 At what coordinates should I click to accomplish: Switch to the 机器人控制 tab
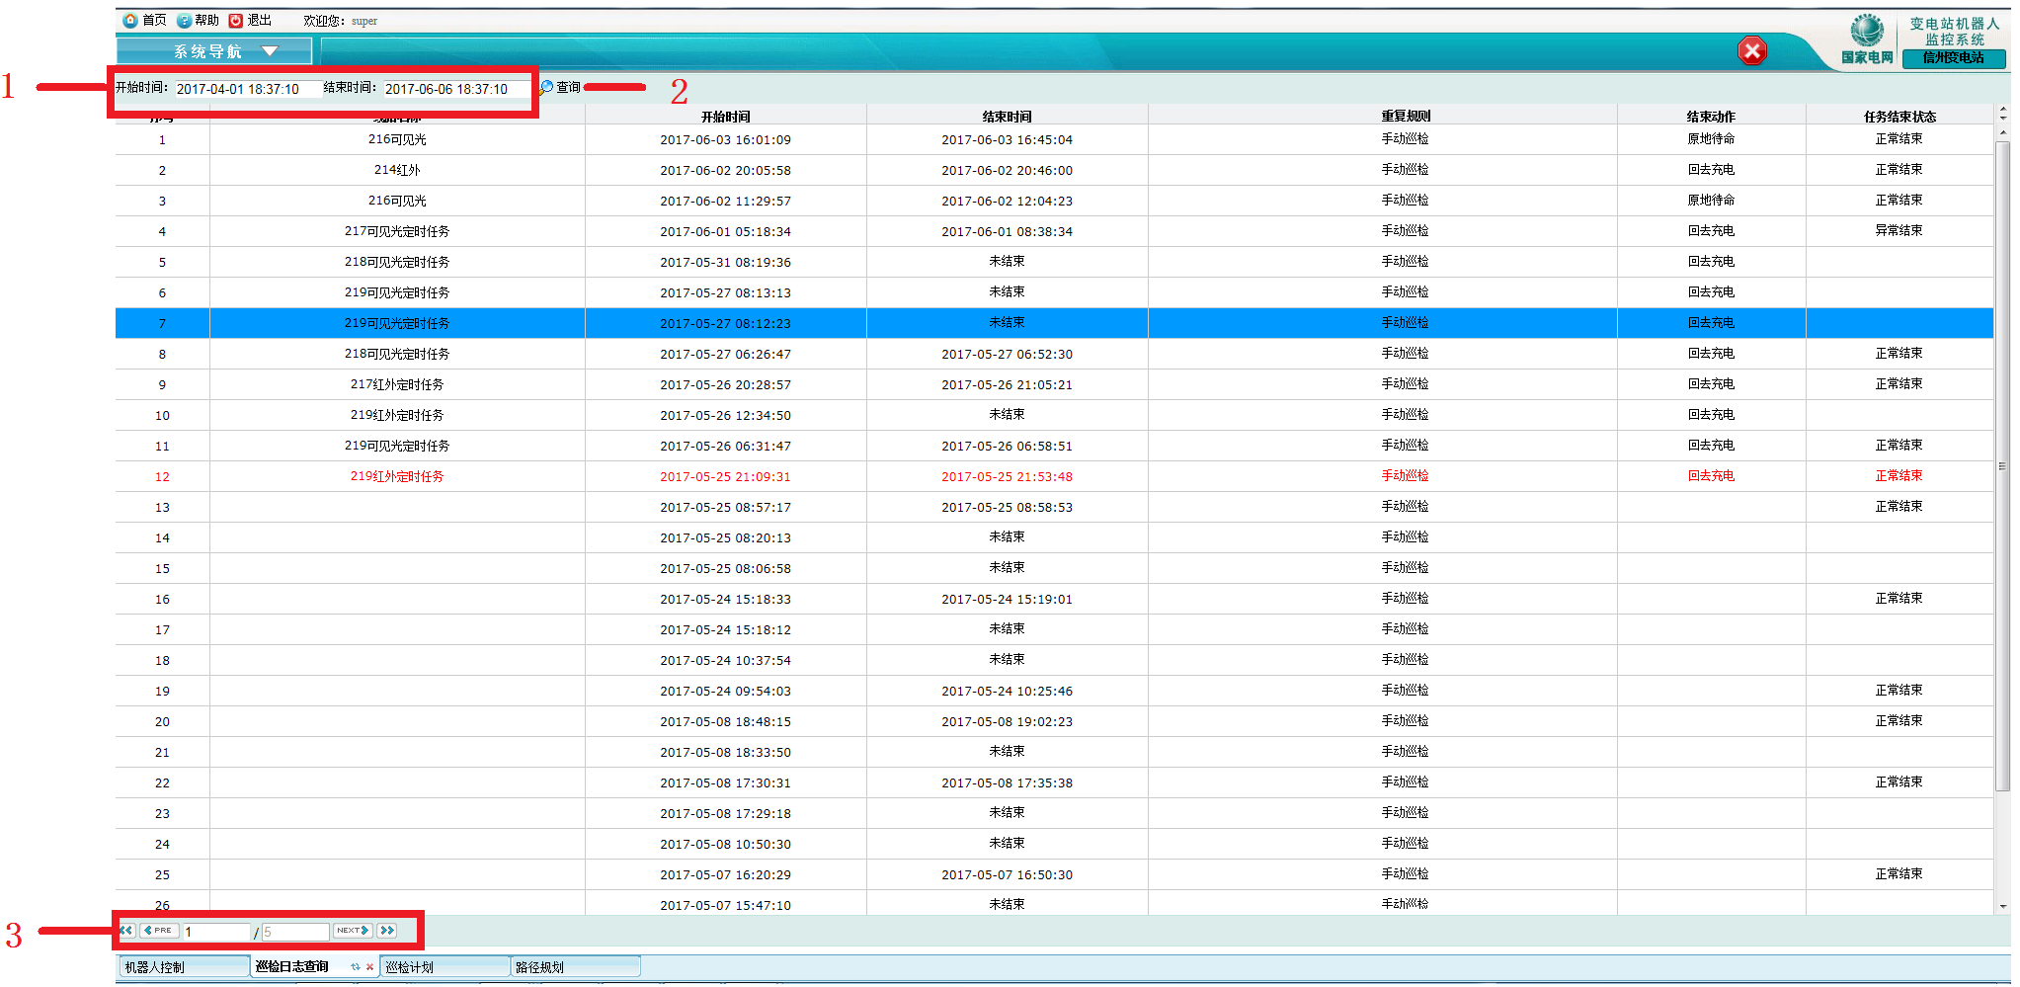point(183,967)
